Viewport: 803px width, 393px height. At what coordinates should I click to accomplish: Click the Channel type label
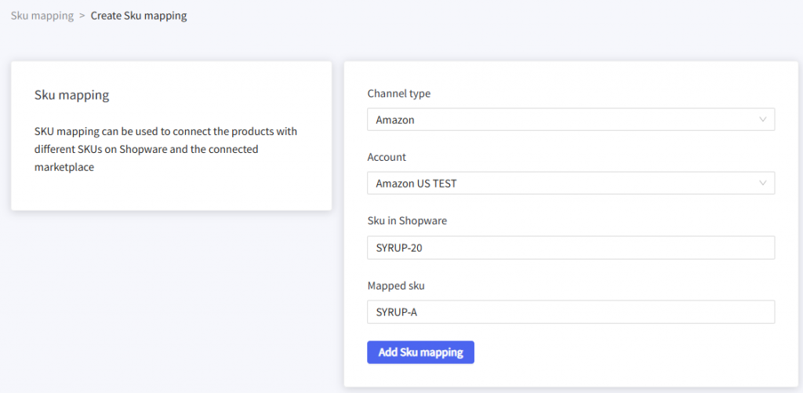pos(398,93)
